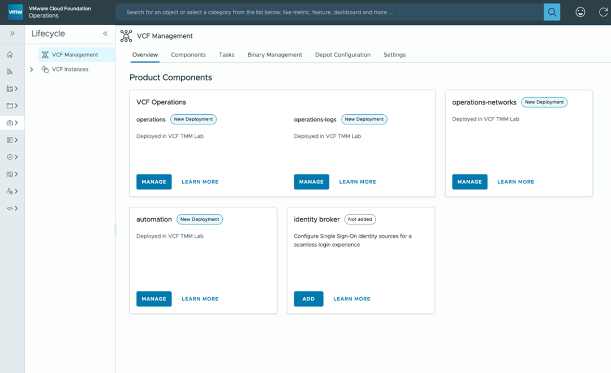Click the automation card title
The height and width of the screenshot is (373, 611).
[154, 219]
